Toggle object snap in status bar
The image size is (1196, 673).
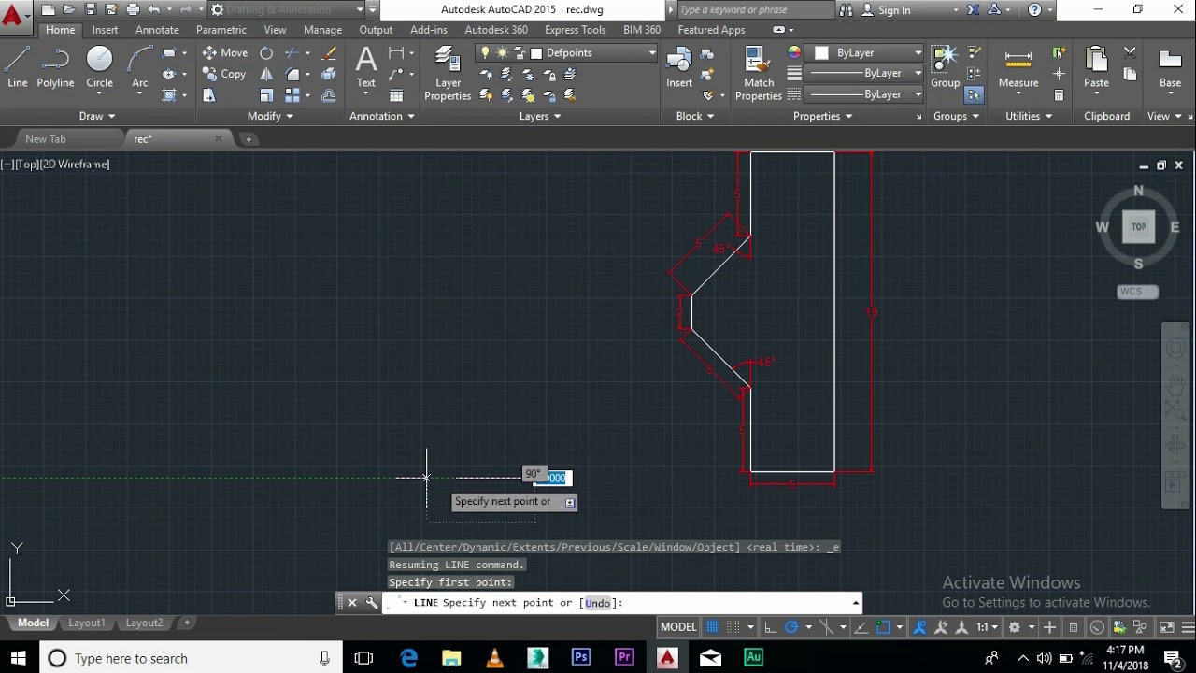pos(883,627)
